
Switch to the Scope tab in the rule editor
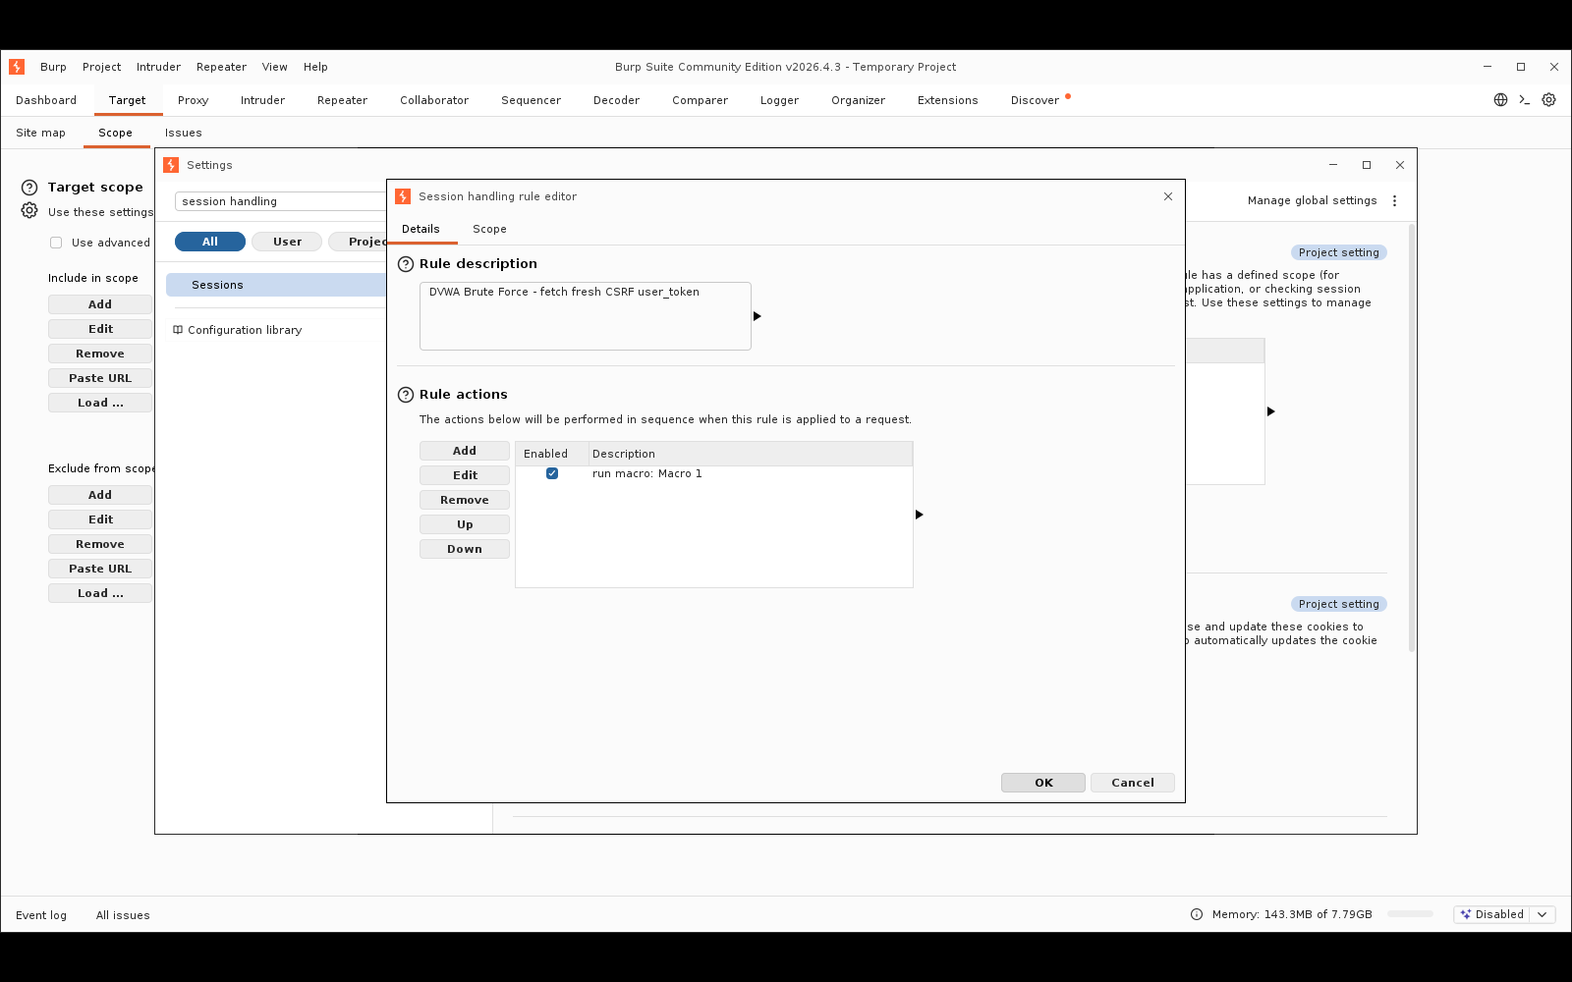(489, 229)
